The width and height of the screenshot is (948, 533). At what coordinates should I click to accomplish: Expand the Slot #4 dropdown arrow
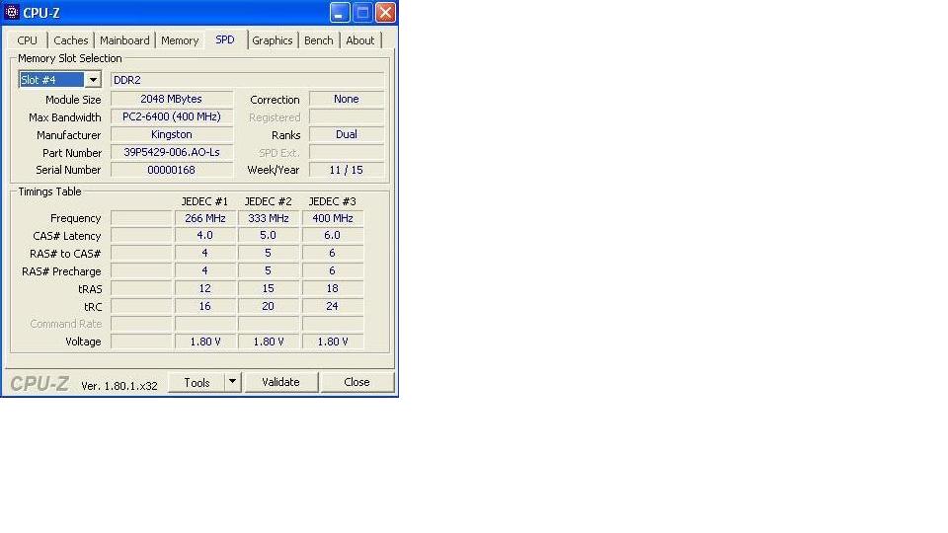pyautogui.click(x=93, y=80)
